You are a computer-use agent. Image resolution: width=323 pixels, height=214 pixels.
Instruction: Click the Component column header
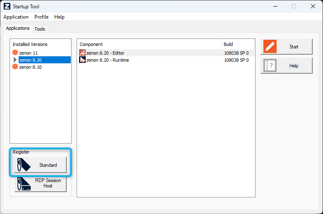tap(149, 44)
